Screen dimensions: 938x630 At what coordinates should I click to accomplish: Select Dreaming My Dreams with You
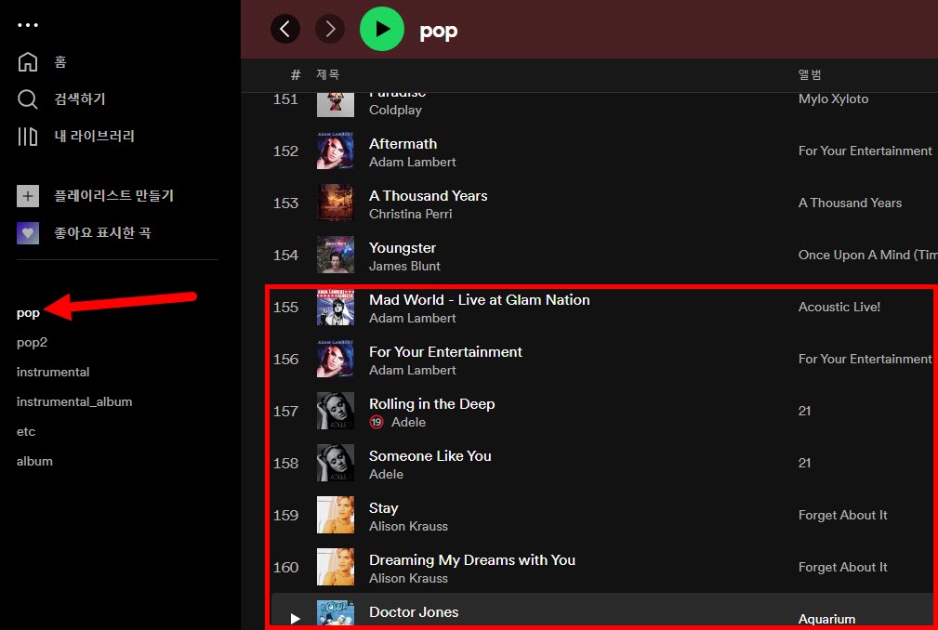472,560
